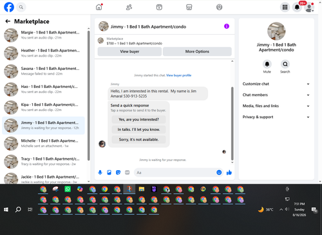Go back with Marketplace arrow
322x235 pixels.
(x=8, y=21)
